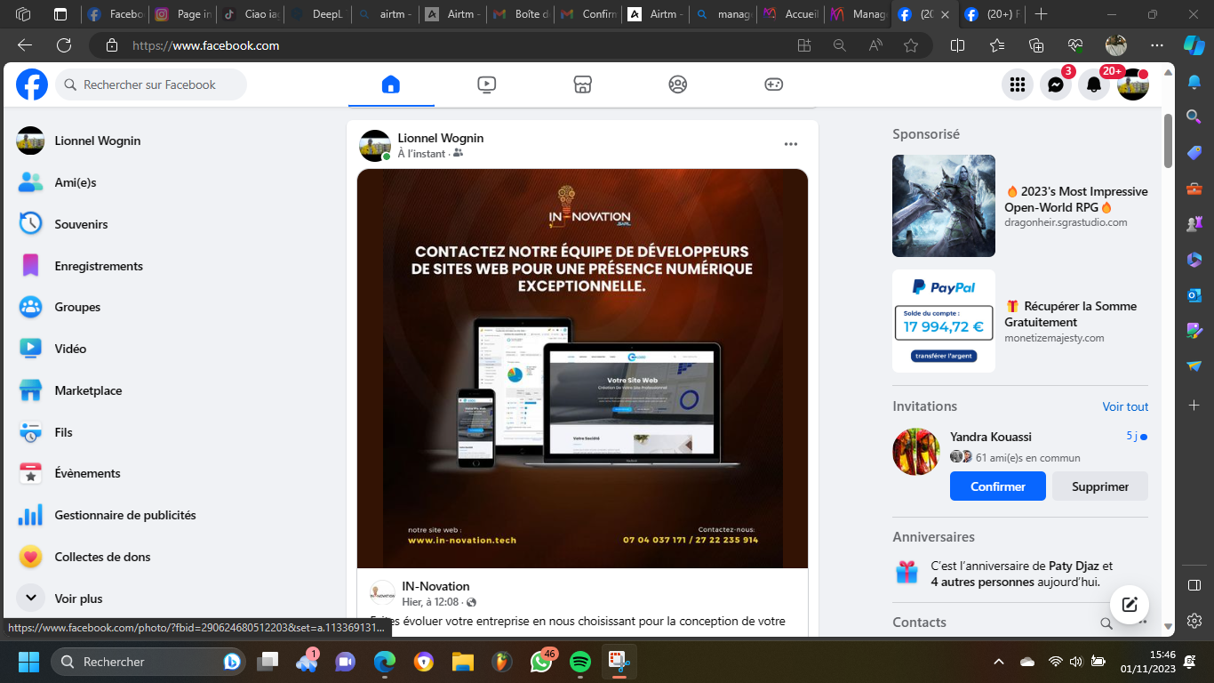1214x683 pixels.
Task: Open the post options three-dot menu
Action: pos(790,144)
